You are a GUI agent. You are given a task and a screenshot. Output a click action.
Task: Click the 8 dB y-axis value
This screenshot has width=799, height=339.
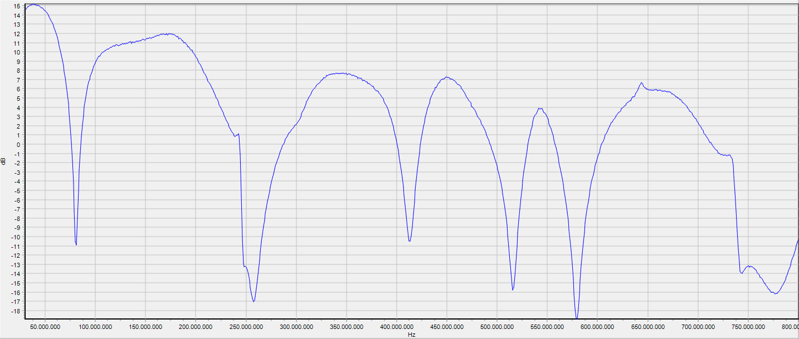point(19,71)
